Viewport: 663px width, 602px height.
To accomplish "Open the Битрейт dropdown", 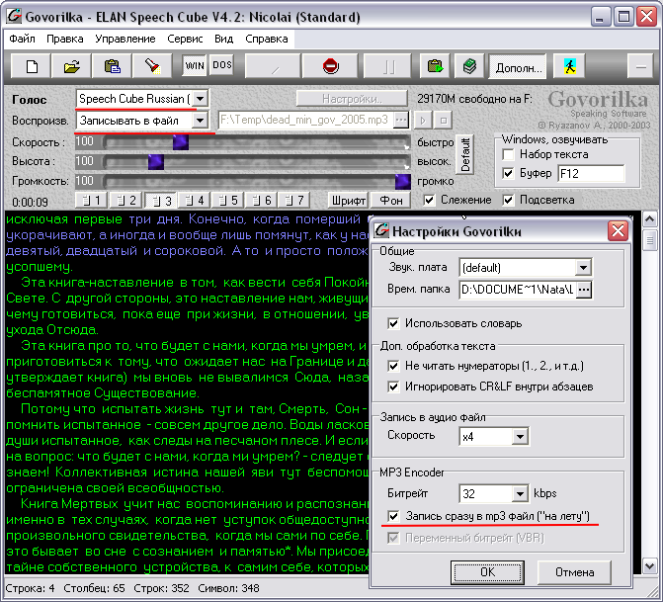I will coord(520,493).
